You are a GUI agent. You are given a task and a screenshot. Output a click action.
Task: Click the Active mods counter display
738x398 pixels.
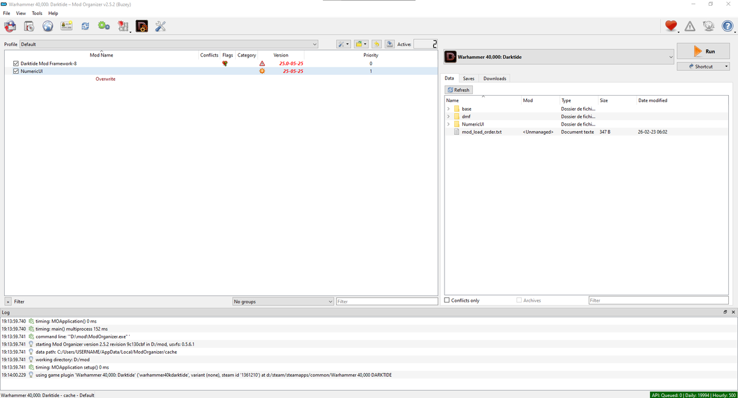pos(425,44)
